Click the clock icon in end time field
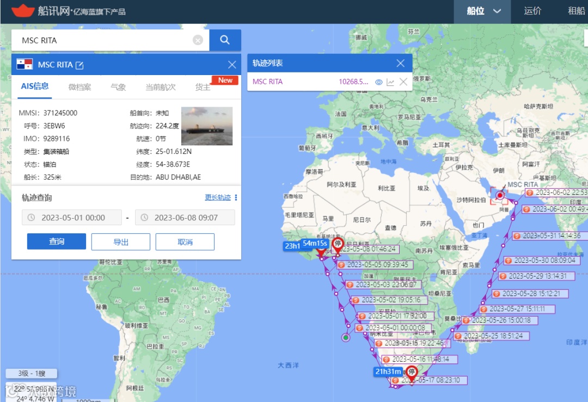This screenshot has height=402, width=588. click(144, 217)
